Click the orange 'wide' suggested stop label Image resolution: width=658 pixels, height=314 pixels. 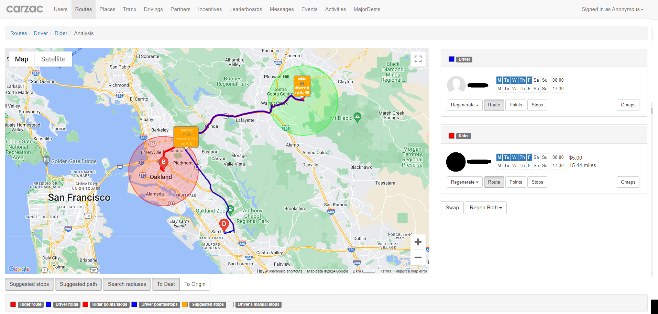pyautogui.click(x=302, y=86)
